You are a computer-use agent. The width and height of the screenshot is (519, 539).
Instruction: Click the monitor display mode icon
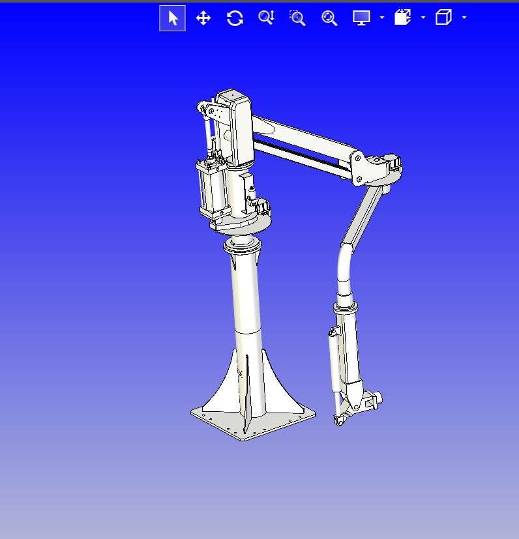tap(361, 18)
